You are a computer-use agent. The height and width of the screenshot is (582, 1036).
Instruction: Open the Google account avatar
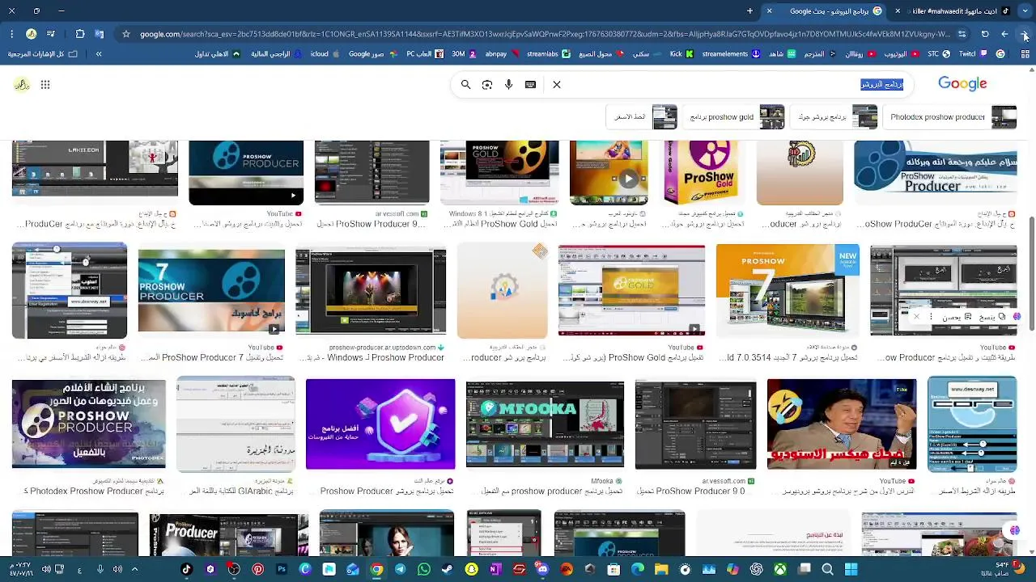[22, 84]
